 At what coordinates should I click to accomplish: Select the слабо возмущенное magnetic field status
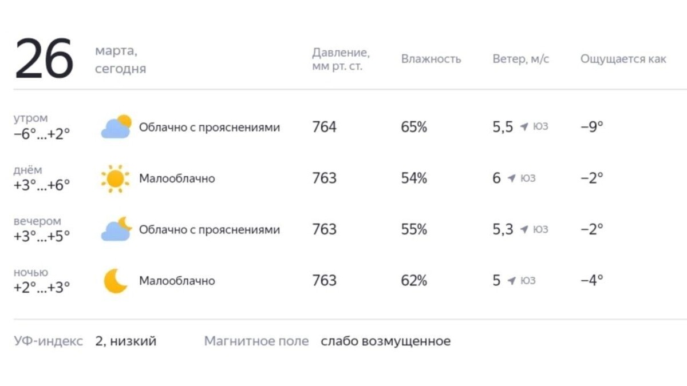point(385,341)
